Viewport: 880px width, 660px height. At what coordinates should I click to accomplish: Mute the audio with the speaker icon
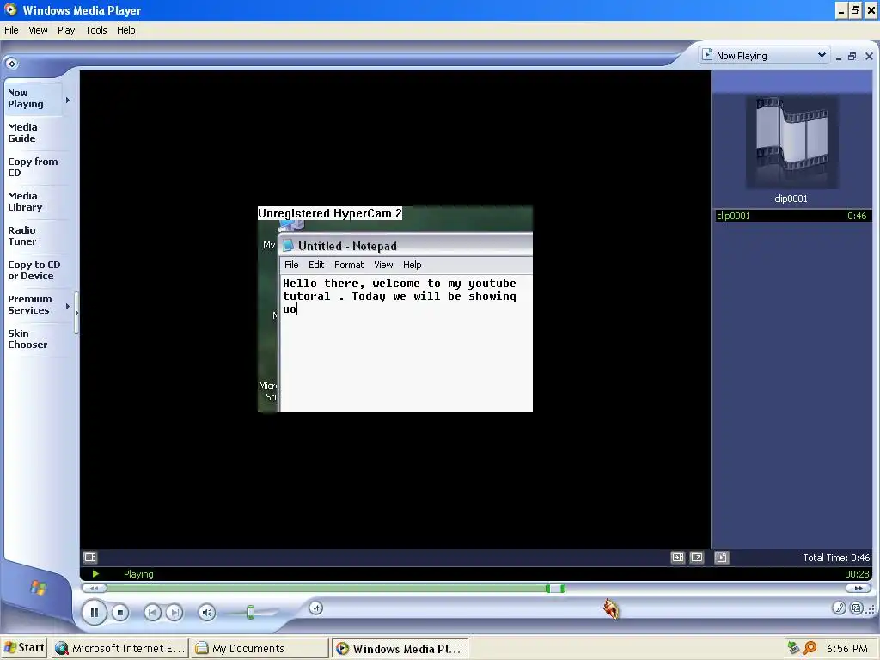pyautogui.click(x=206, y=612)
